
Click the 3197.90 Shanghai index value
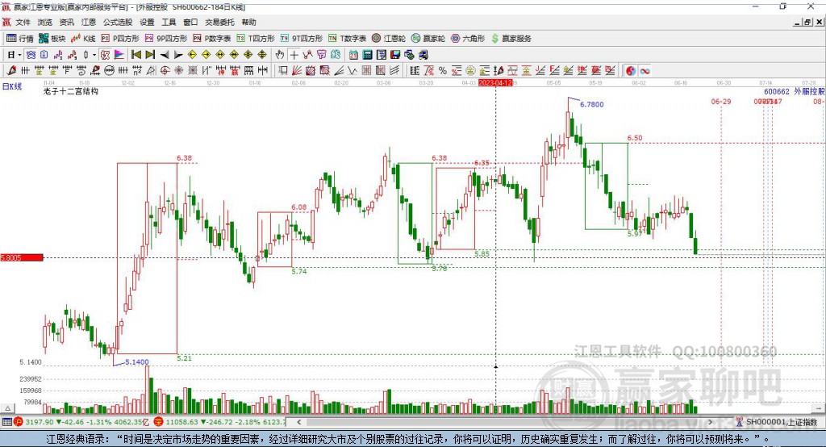click(x=40, y=422)
